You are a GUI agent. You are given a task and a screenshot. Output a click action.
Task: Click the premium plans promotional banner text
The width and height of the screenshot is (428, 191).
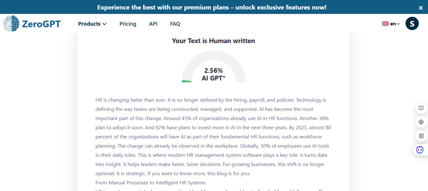coord(212,8)
